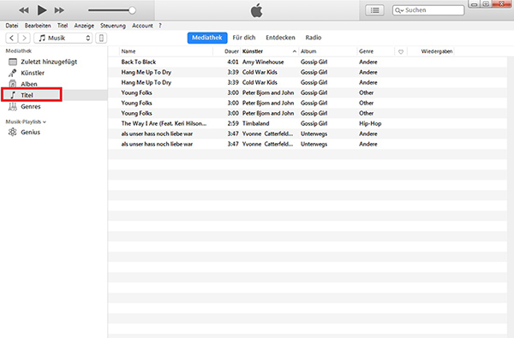Image resolution: width=514 pixels, height=338 pixels.
Task: Open the Anzeige menu
Action: pyautogui.click(x=84, y=26)
